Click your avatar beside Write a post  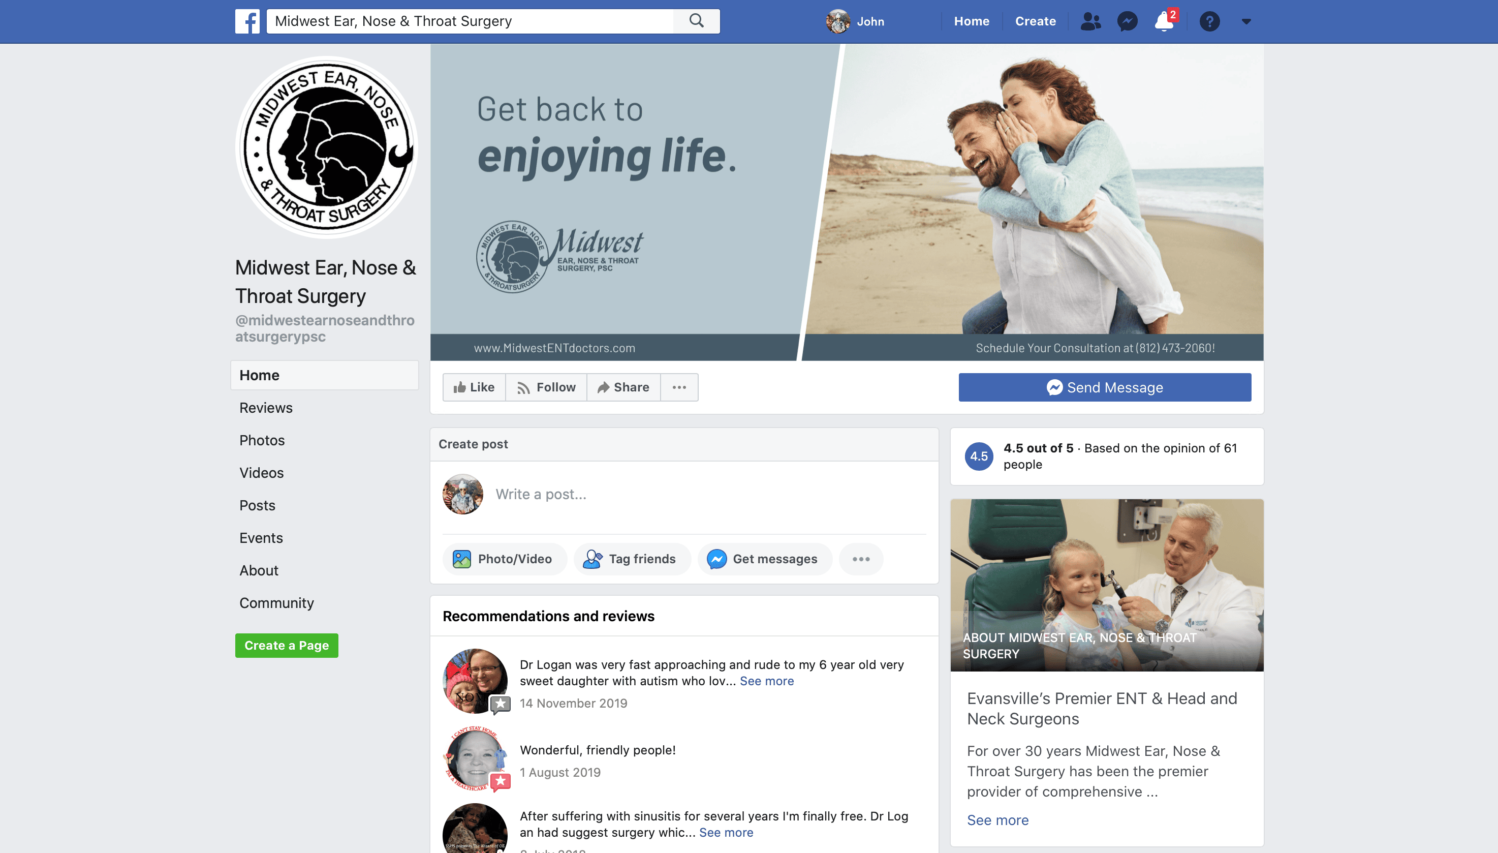462,494
